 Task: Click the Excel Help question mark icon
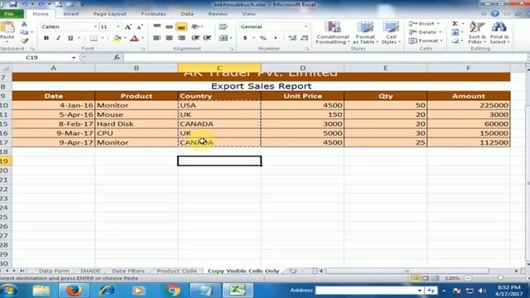point(495,14)
